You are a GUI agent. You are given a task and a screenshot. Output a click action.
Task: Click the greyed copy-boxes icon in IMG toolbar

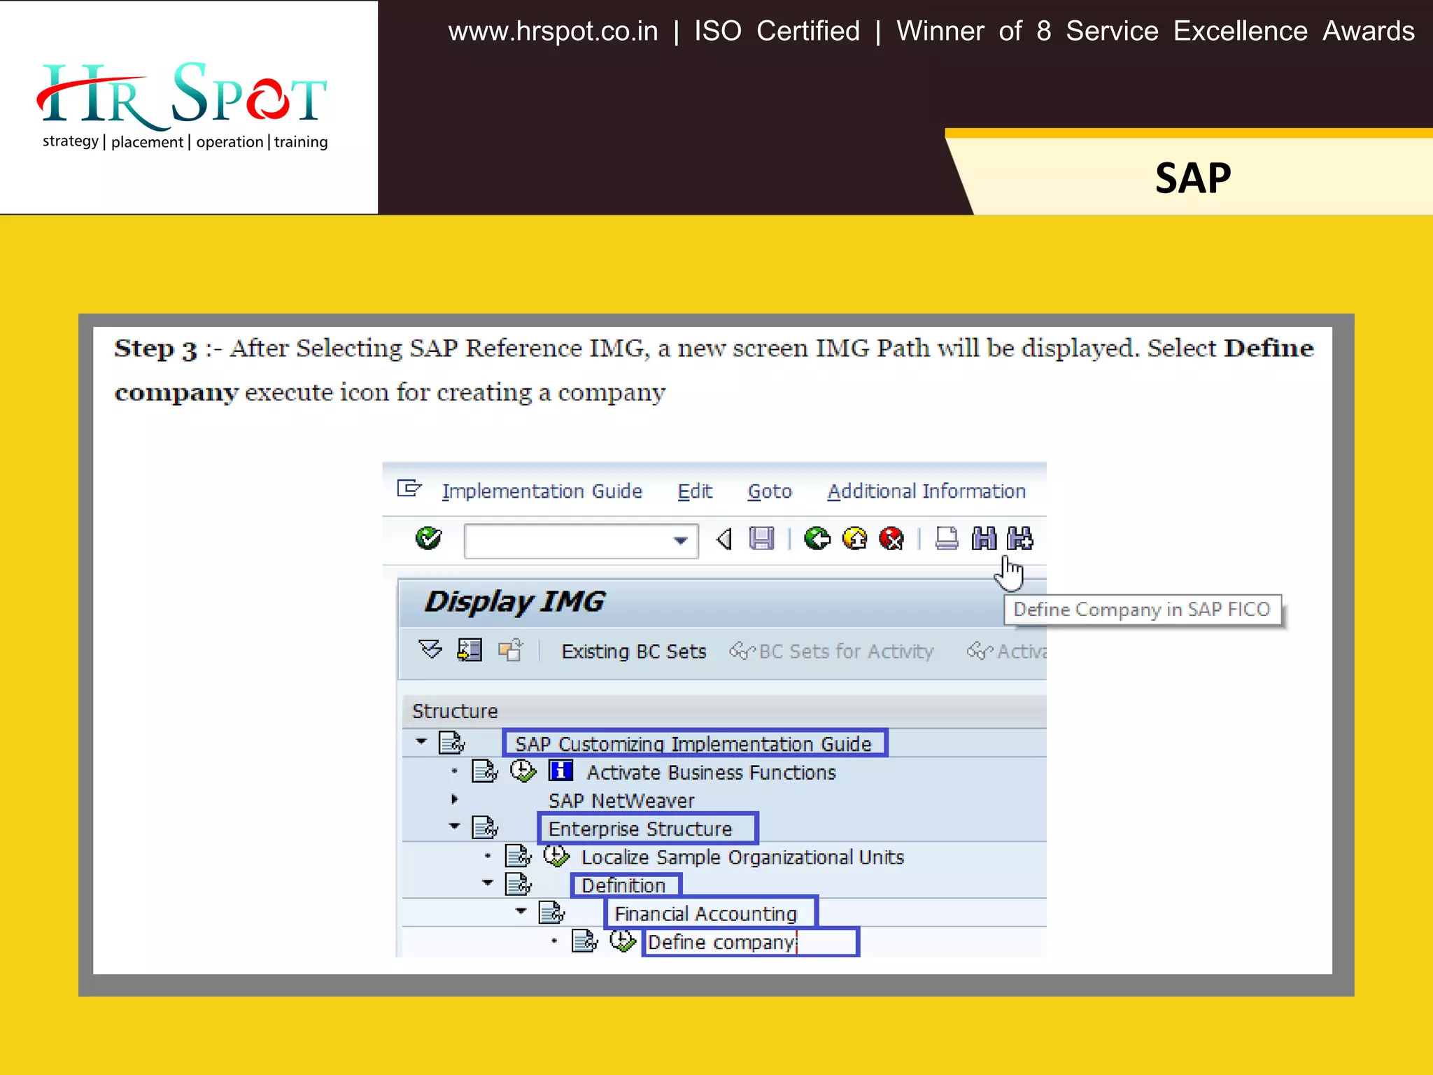point(510,650)
